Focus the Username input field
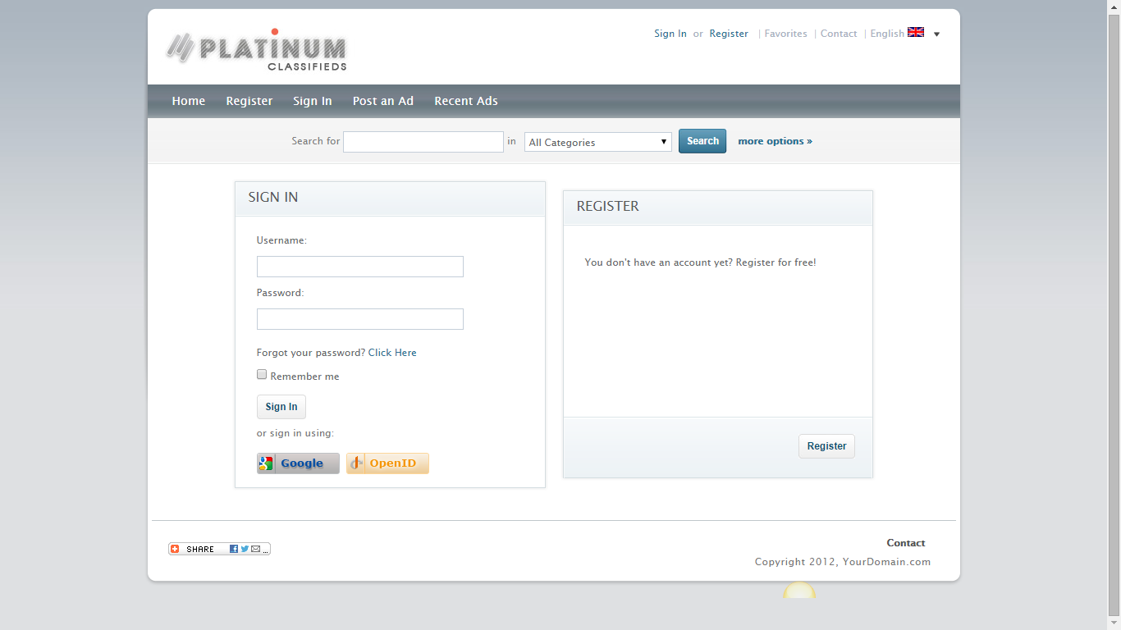This screenshot has height=630, width=1121. (x=359, y=267)
